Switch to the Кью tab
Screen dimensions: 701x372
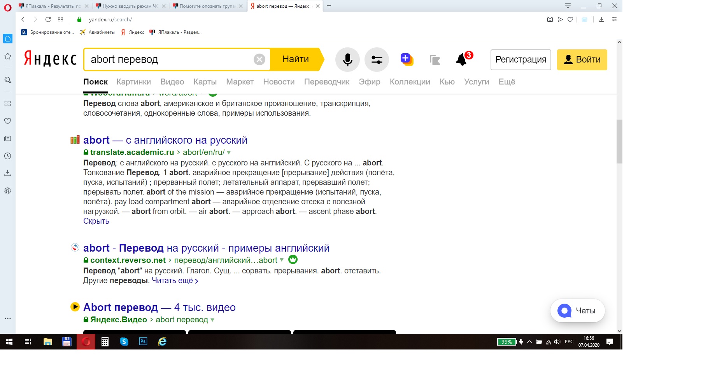click(x=447, y=82)
